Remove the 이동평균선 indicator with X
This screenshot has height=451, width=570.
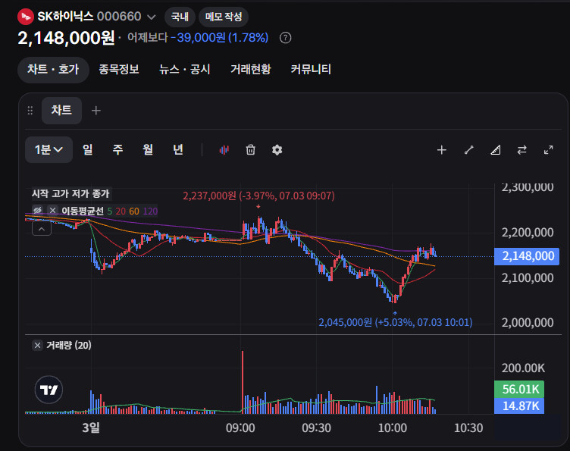53,211
